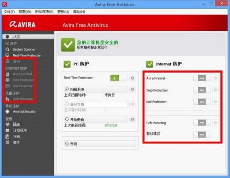The image size is (230, 178).
Task: Click the backup clock icon in sidebar
Action: [x=7, y=62]
